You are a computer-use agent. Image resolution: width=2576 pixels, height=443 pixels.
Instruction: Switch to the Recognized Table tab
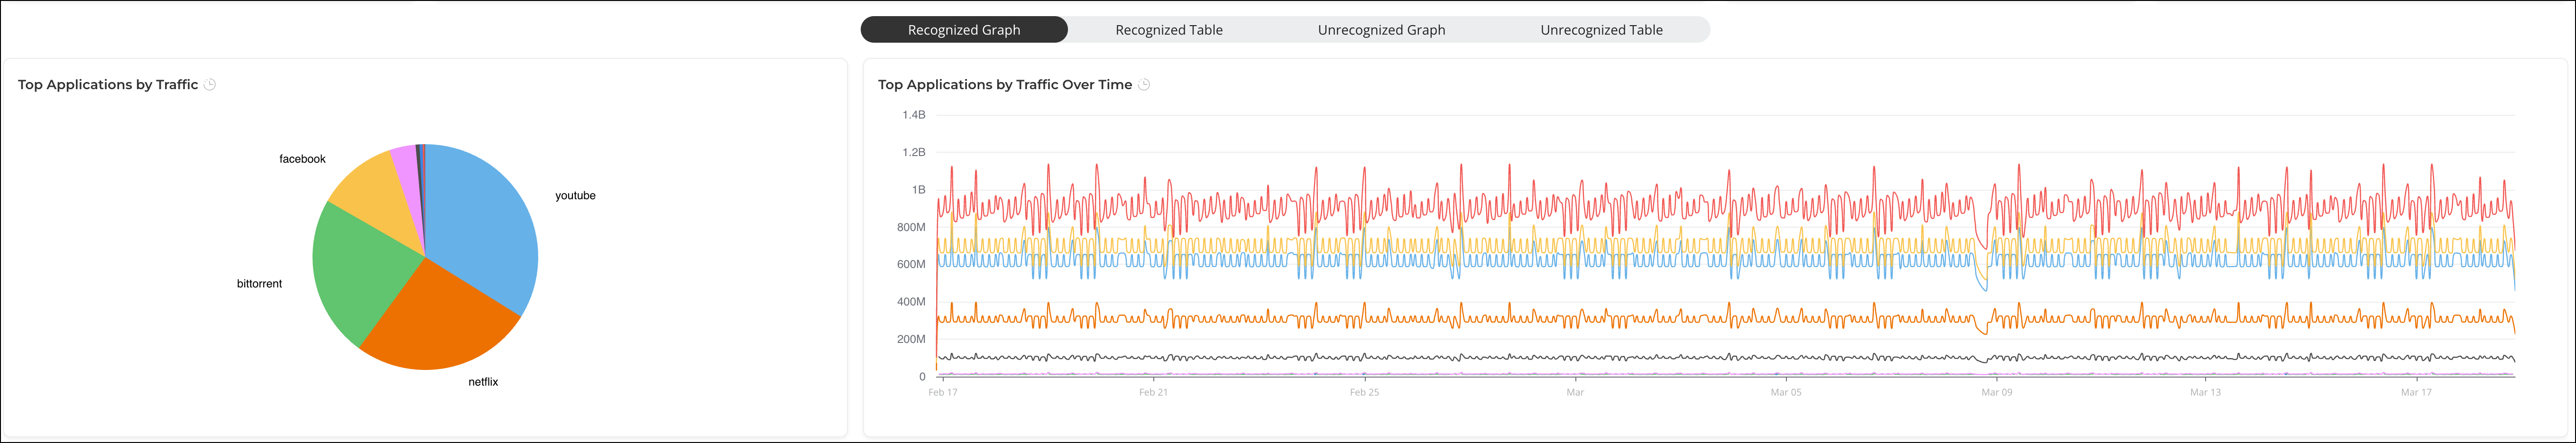click(1169, 30)
